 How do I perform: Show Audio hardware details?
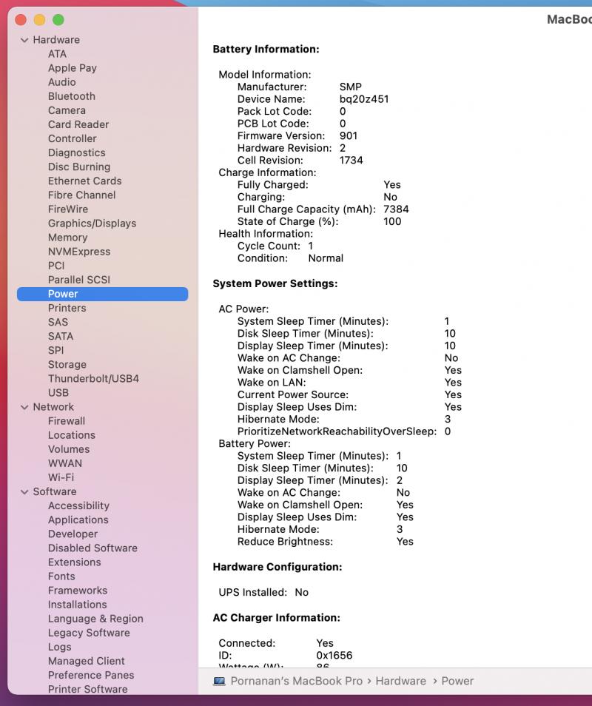61,82
